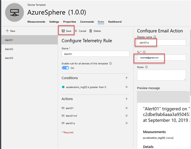191x149 pixels.
Task: Open the alert01 action entry
Action: coord(69,108)
